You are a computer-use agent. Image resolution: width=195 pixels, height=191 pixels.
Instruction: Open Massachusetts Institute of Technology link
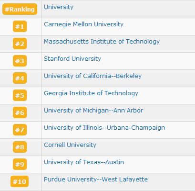102,42
